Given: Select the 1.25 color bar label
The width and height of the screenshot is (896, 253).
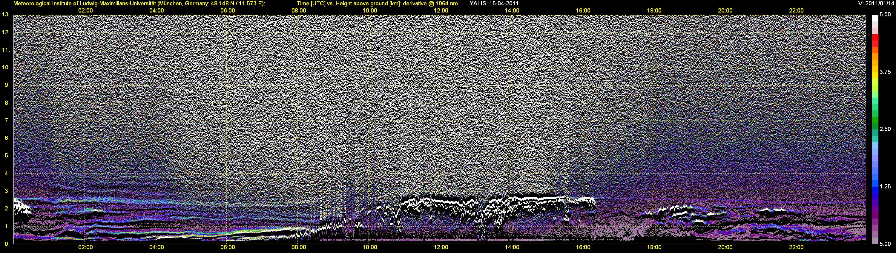Looking at the screenshot, I should pyautogui.click(x=885, y=186).
